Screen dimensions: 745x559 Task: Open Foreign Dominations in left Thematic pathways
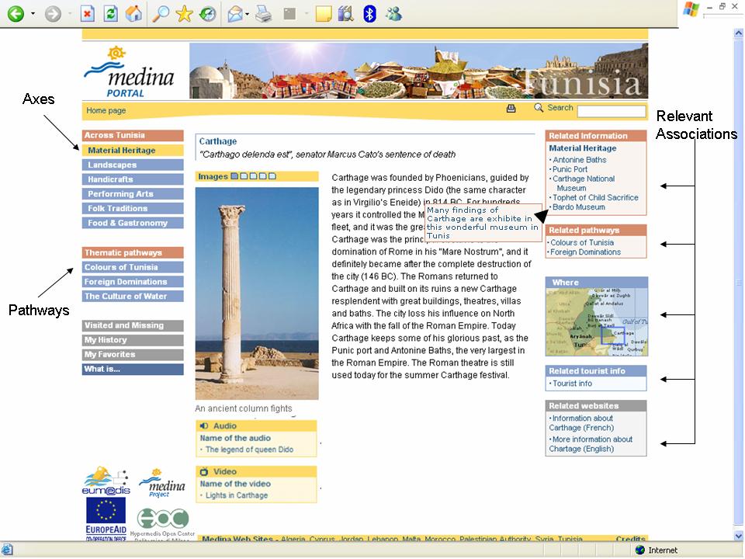(x=133, y=282)
